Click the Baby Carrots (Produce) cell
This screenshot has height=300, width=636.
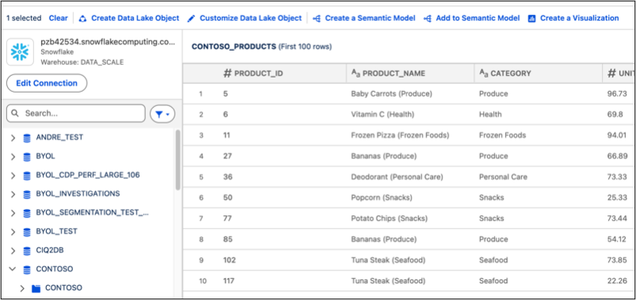tap(392, 94)
